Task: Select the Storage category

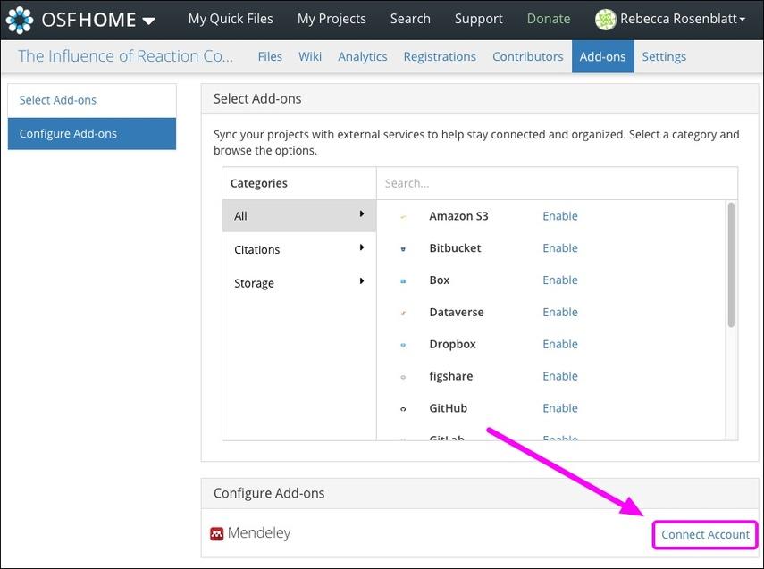Action: pos(299,282)
